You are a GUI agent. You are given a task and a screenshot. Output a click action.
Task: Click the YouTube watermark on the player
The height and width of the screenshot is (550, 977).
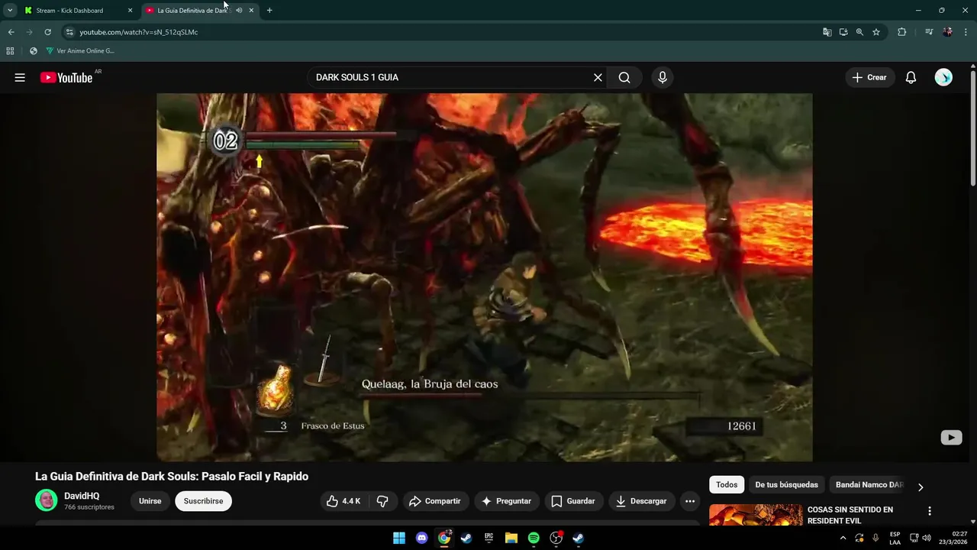click(951, 438)
